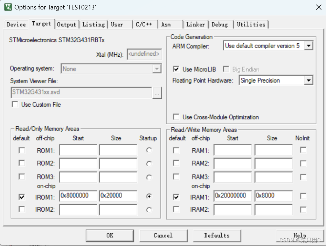Viewport: 326px width, 246px height.
Task: Enable the Use Custom File checkbox
Action: click(x=15, y=104)
